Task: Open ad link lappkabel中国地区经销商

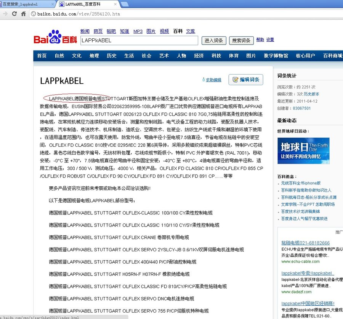Action: (x=308, y=303)
